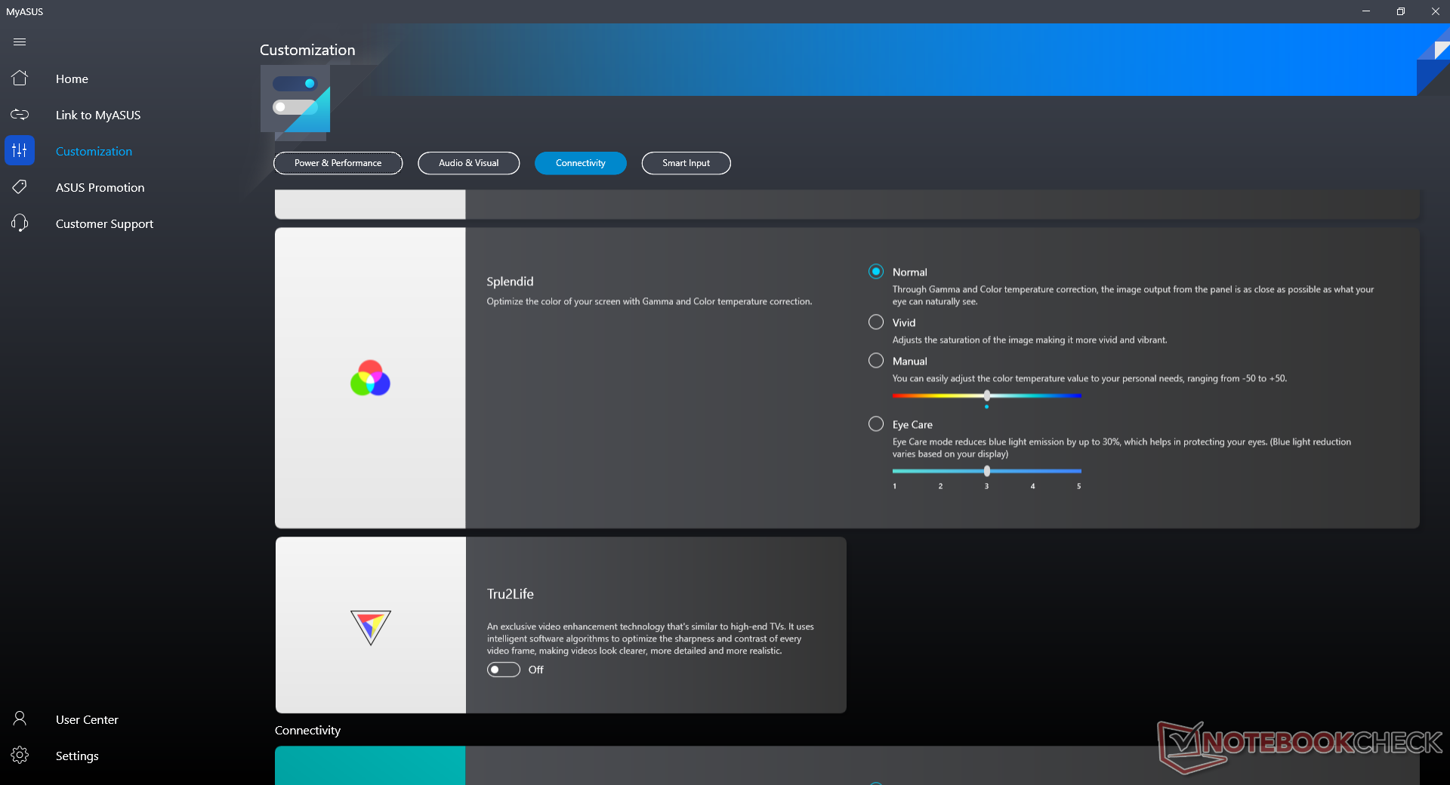The height and width of the screenshot is (785, 1450).
Task: Click the ASUS Promotion tag icon
Action: [x=20, y=187]
